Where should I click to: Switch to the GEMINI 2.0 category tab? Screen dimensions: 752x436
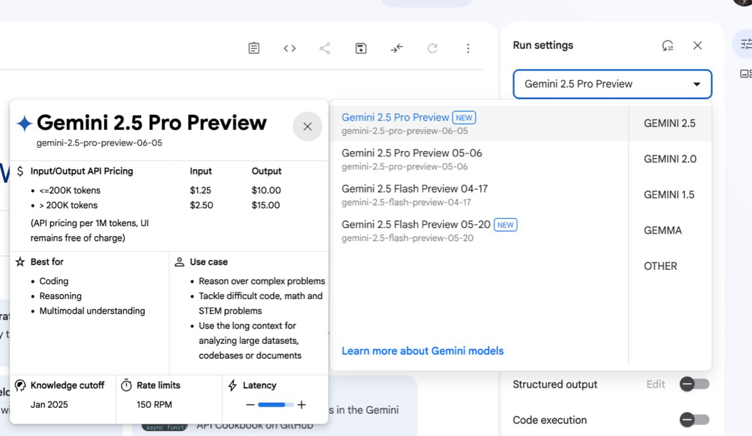[x=670, y=159]
